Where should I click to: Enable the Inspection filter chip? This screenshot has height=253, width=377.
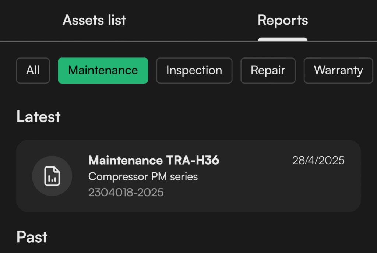coord(194,70)
